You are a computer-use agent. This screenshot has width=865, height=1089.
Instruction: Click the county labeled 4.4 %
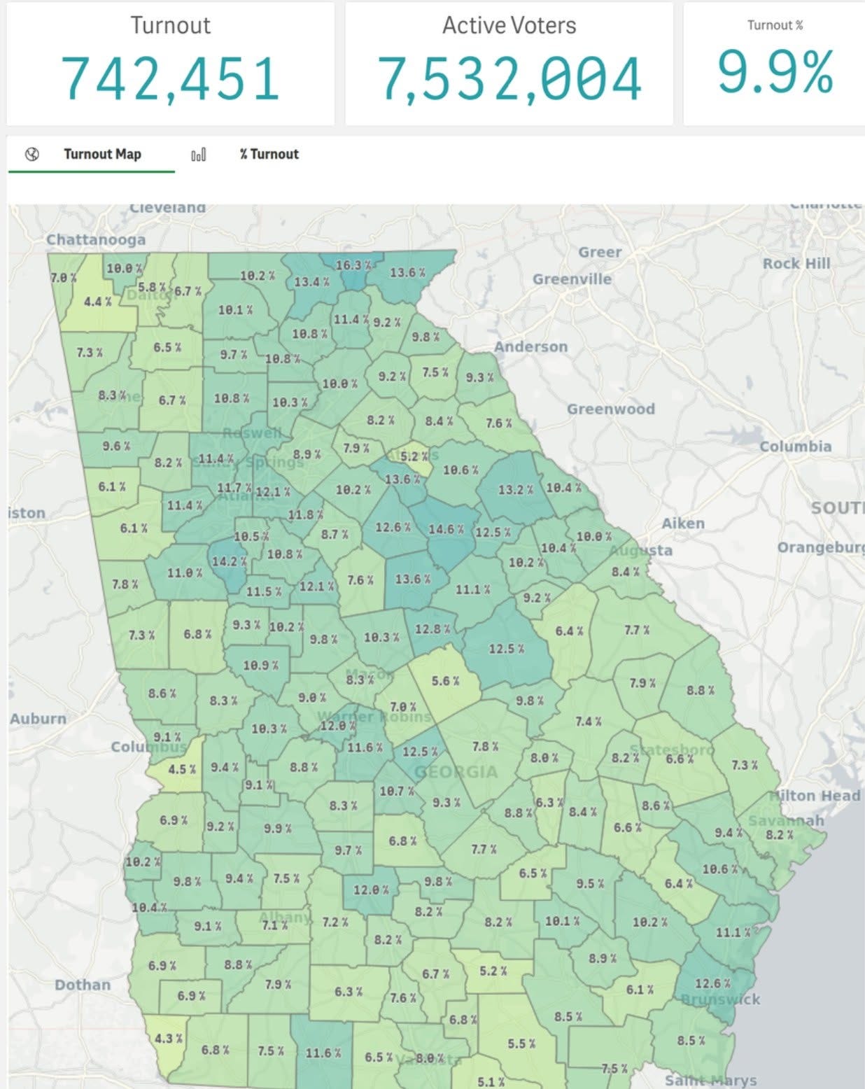(97, 302)
